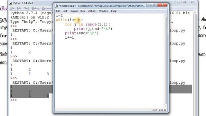
Task: Click 'for j in range(1,i):' code line
Action: click(x=88, y=24)
